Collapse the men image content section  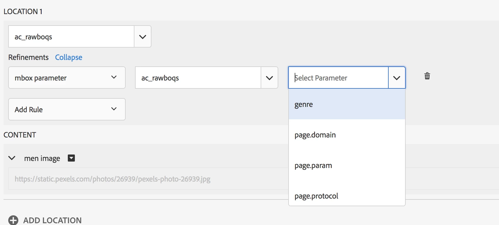click(12, 158)
